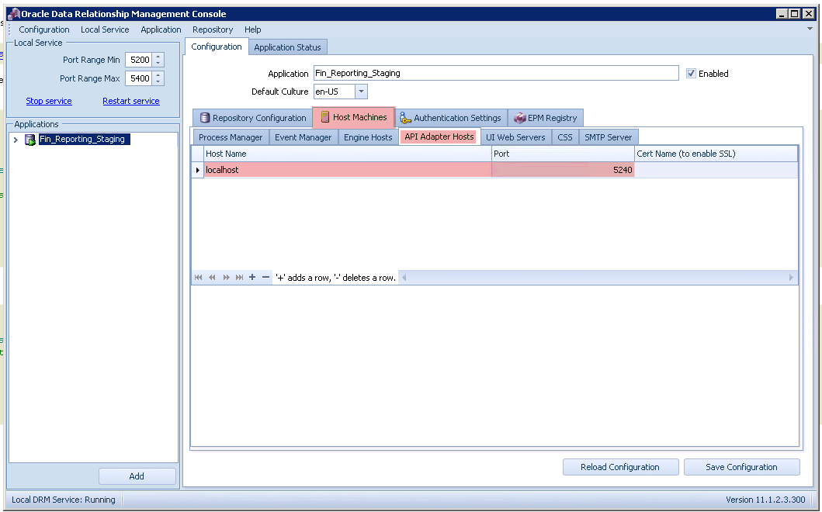Delete the row using the minus icon
This screenshot has height=512, width=822.
coord(265,277)
